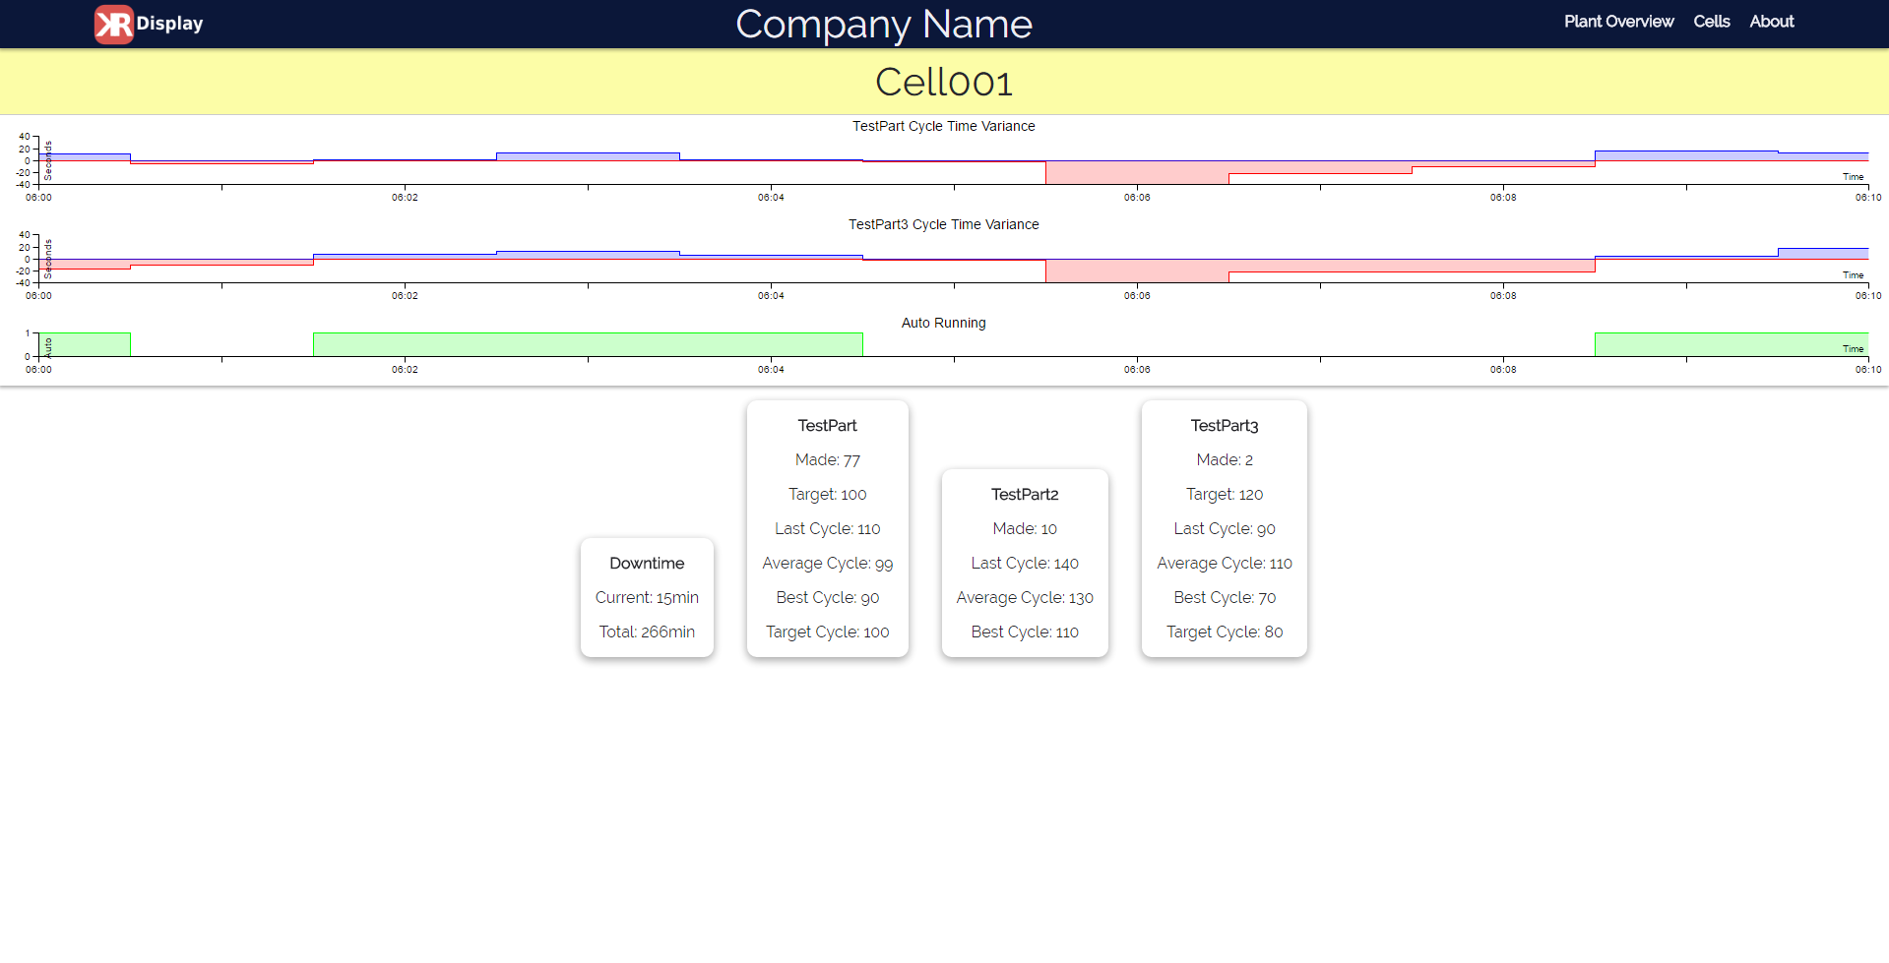Click the Company Name heading
Image resolution: width=1889 pixels, height=963 pixels.
pos(884,25)
